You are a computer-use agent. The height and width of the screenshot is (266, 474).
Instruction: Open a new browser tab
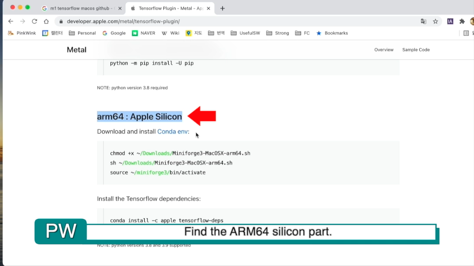[223, 8]
